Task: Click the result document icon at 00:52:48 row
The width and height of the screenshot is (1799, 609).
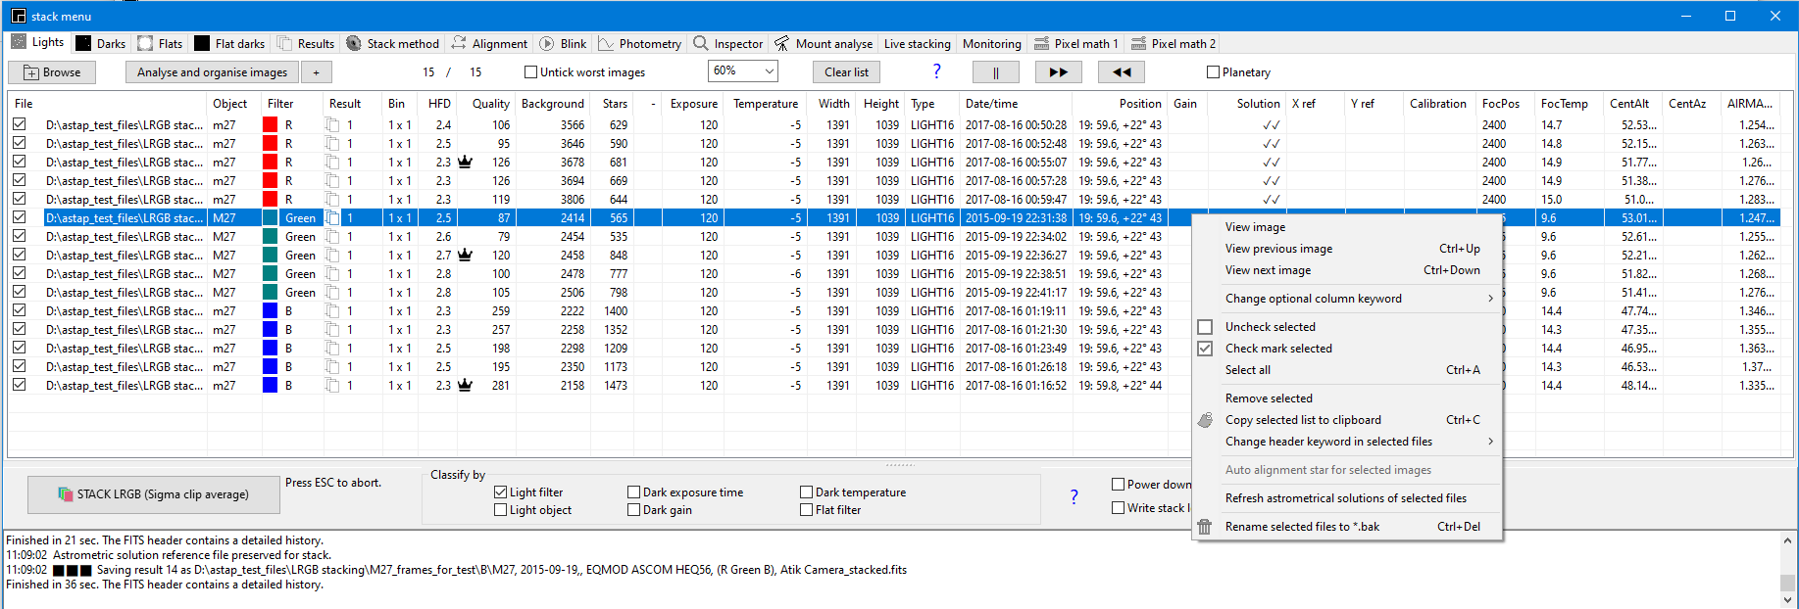Action: (x=332, y=143)
